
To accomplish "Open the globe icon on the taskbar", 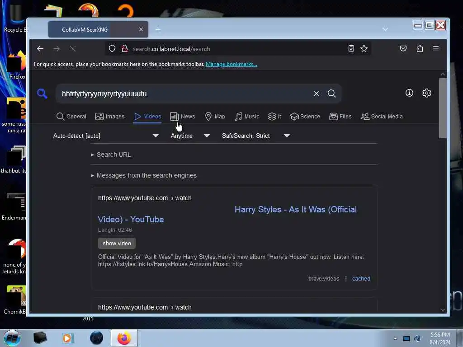I will (97, 338).
